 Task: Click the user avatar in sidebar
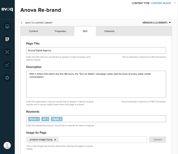(x=7, y=145)
